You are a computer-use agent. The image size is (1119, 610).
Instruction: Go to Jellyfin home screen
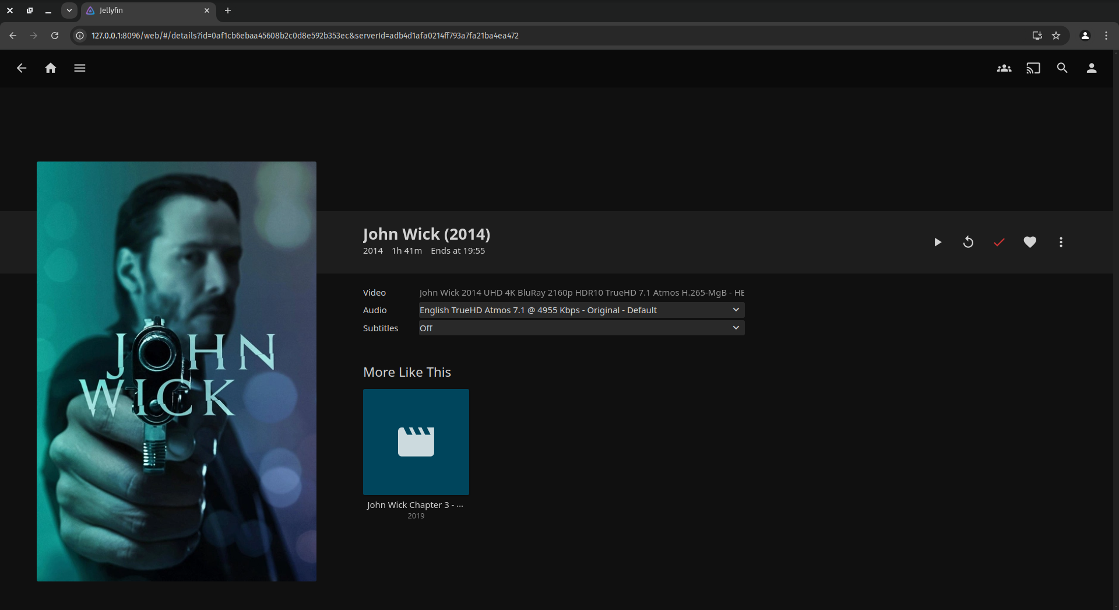point(51,68)
